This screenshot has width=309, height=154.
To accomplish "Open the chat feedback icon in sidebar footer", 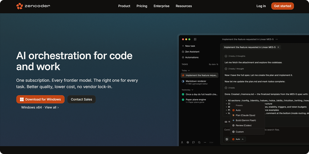I will tap(193, 142).
